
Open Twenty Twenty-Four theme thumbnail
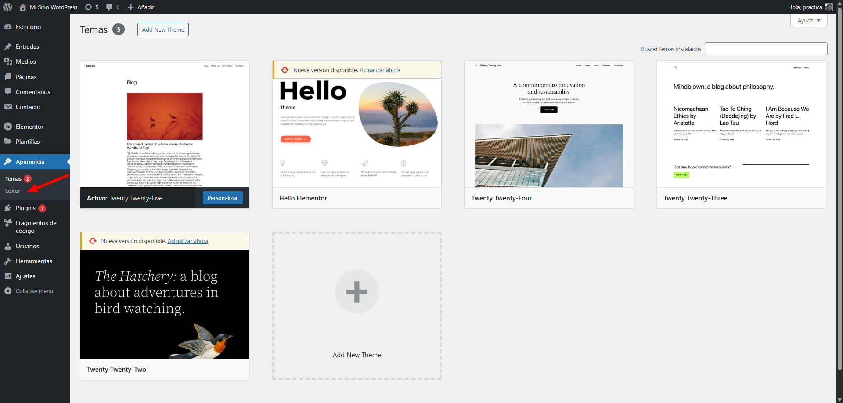pyautogui.click(x=549, y=124)
